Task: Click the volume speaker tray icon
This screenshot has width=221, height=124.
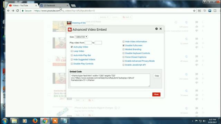Action: pyautogui.click(x=204, y=121)
